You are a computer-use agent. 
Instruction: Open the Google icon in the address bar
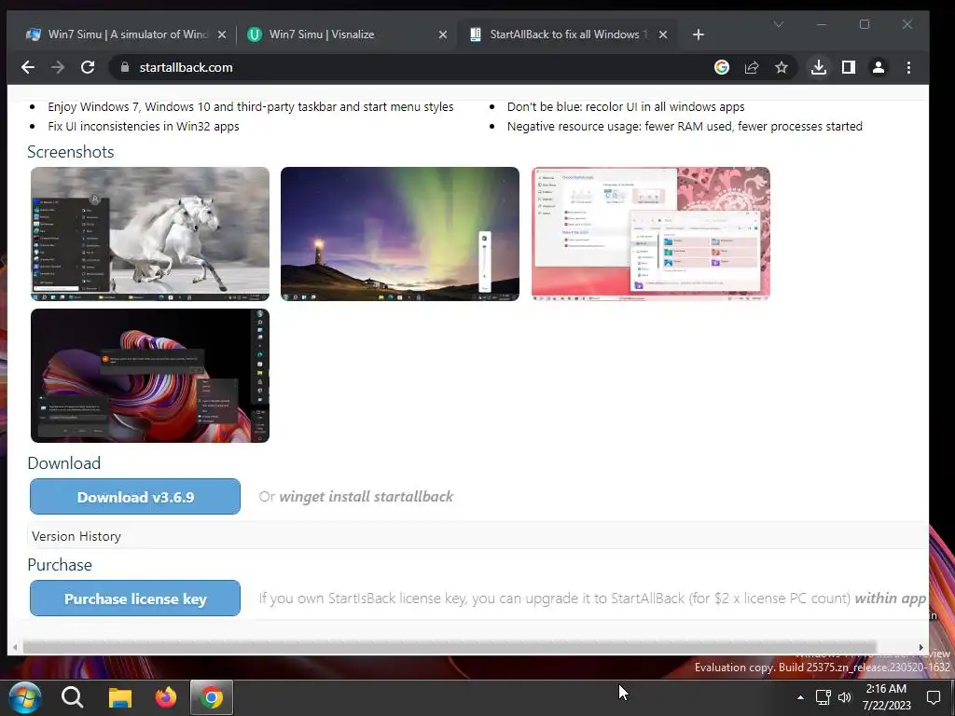[x=722, y=67]
